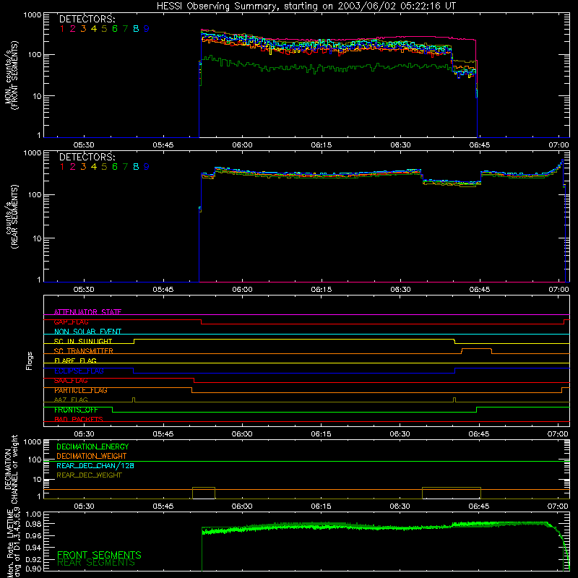This screenshot has width=578, height=578.
Task: Click the 1000 y-axis label on the top plot
Action: (32, 15)
